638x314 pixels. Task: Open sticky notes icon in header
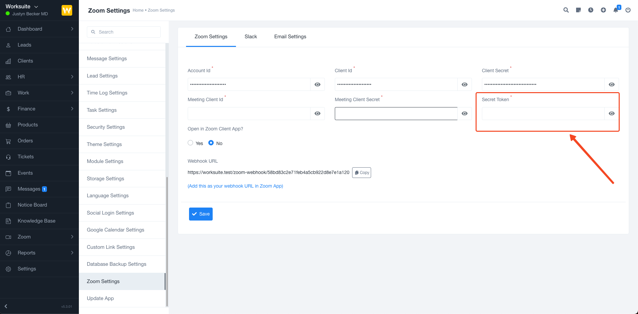[578, 10]
